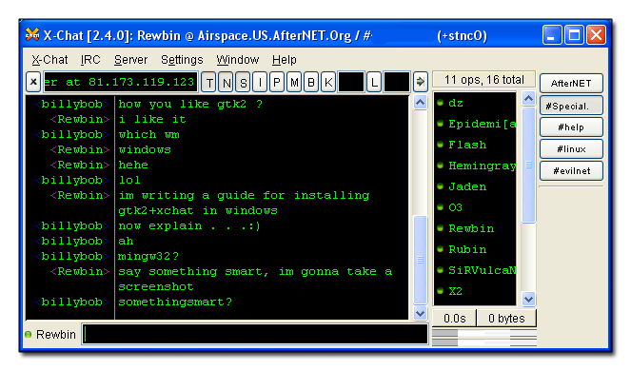Screen dimensions: 631x371
Task: Click the X-Chat logo icon in title bar
Action: coord(32,35)
